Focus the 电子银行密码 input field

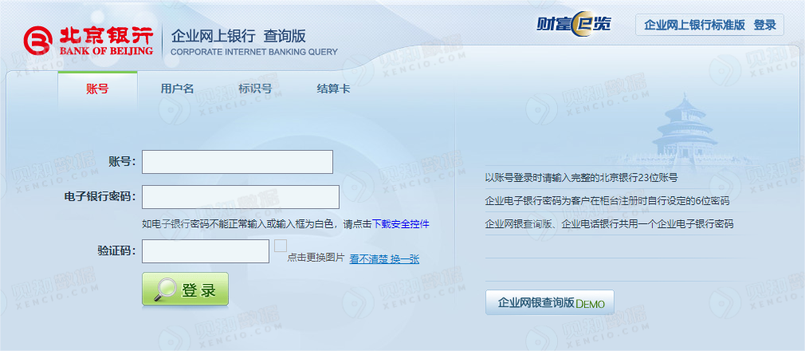pyautogui.click(x=241, y=197)
